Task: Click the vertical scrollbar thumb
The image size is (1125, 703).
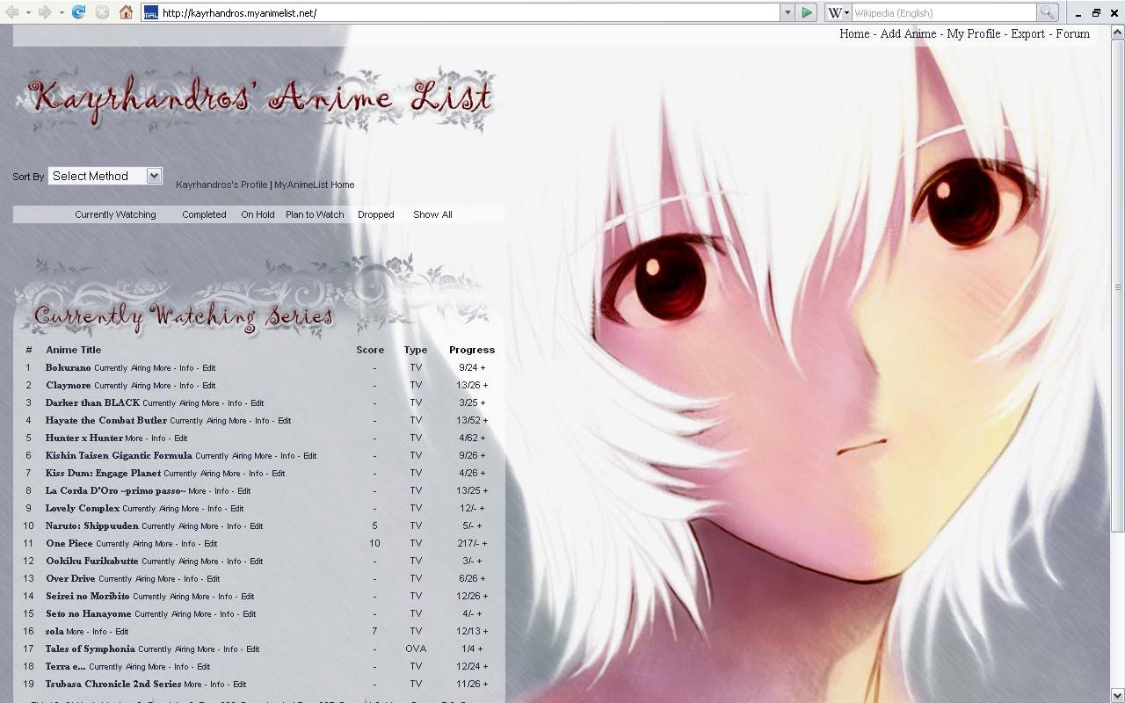Action: [x=1118, y=286]
